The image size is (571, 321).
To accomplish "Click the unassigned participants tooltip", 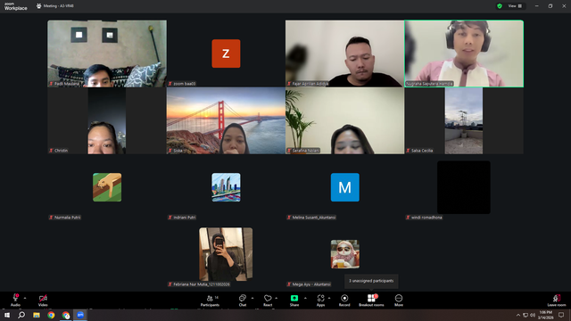I will [x=371, y=281].
